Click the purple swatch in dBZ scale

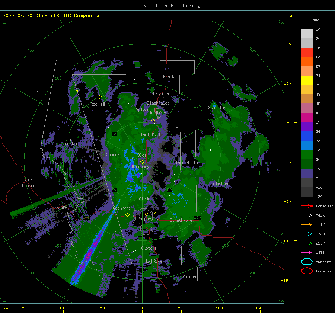click(307, 127)
